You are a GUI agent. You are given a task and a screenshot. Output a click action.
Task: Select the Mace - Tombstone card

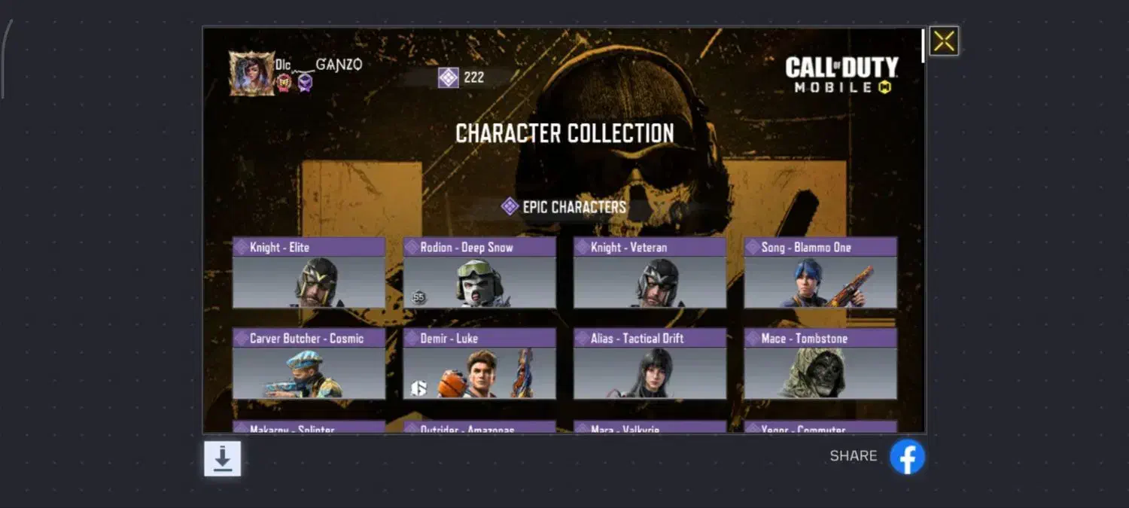(x=820, y=364)
